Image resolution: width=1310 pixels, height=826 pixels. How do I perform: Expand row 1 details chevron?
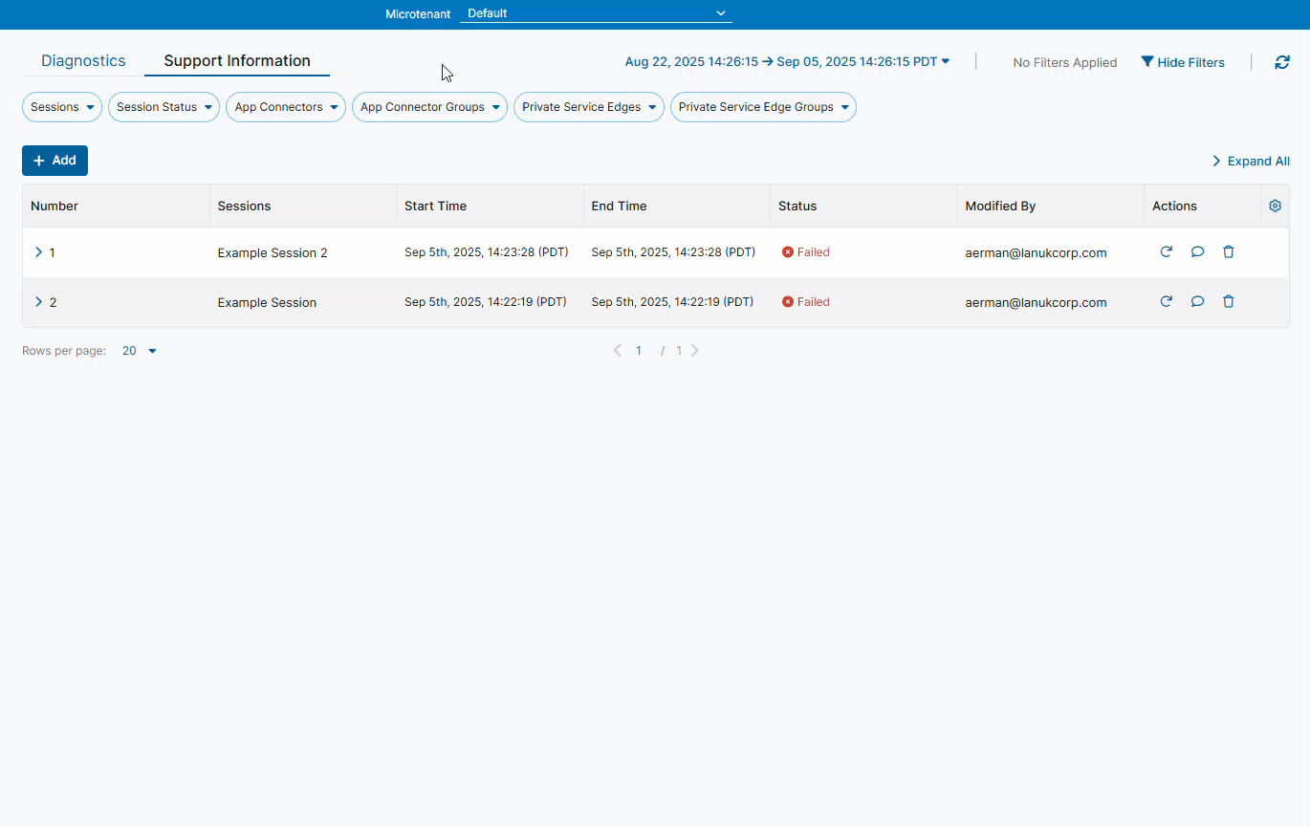point(38,252)
